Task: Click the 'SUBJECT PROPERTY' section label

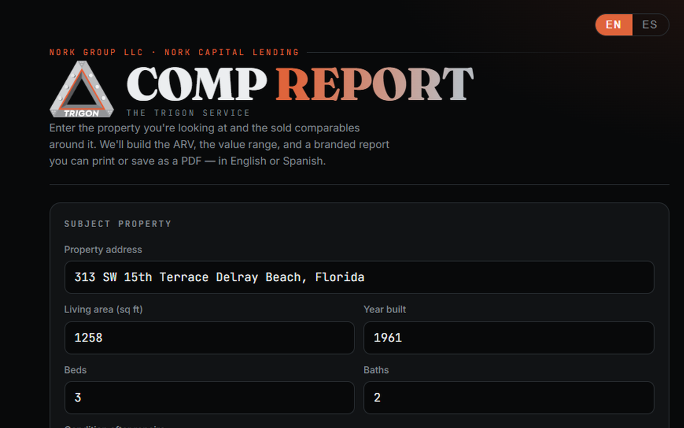Action: point(118,224)
